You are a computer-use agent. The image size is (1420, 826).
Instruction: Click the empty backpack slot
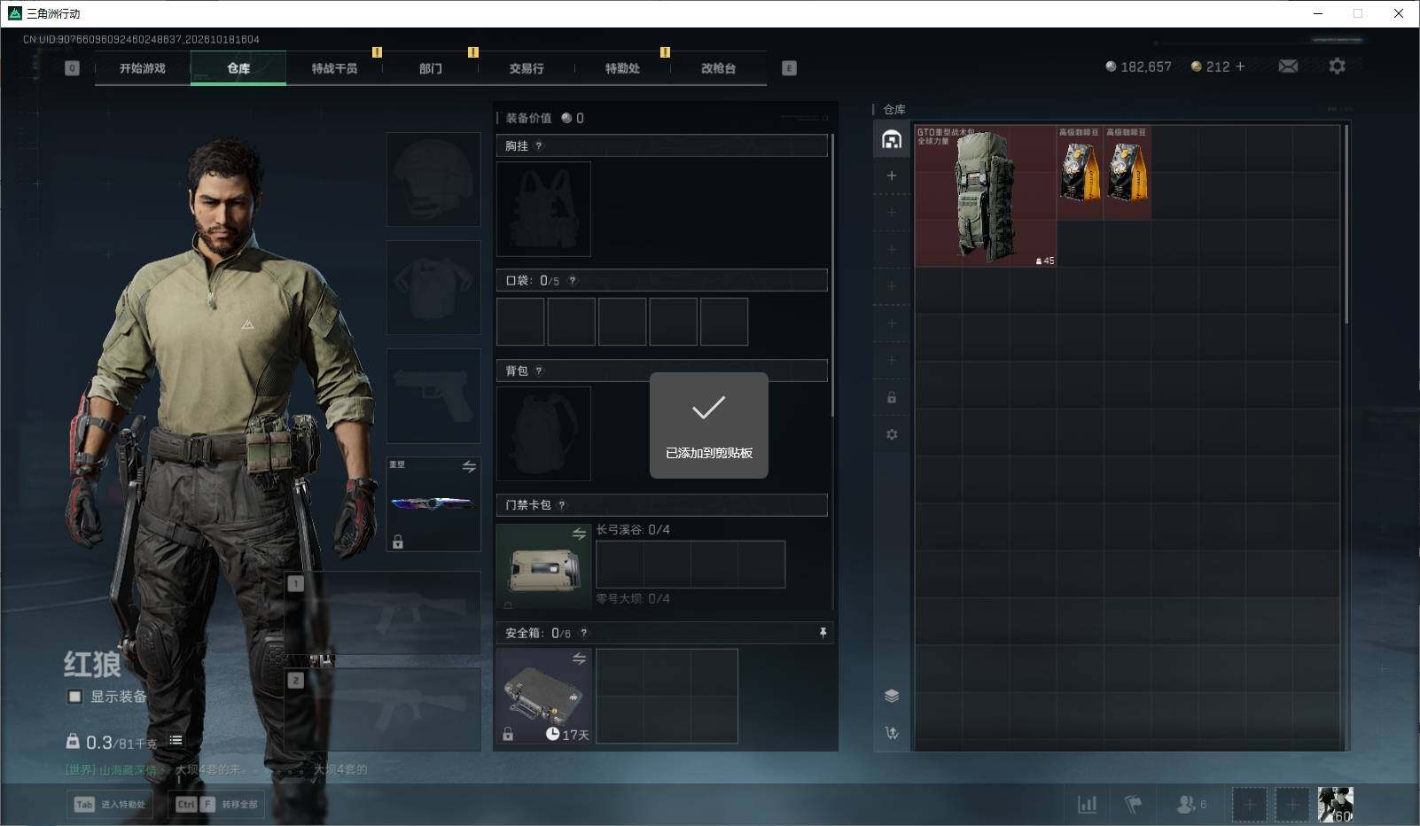coord(543,433)
